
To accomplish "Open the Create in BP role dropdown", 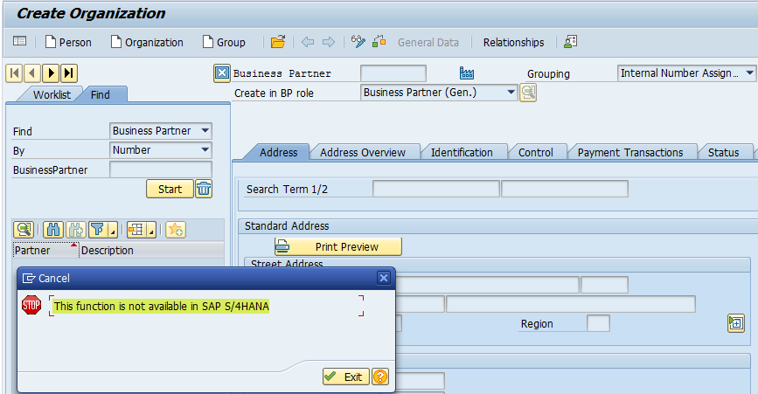I will click(439, 93).
